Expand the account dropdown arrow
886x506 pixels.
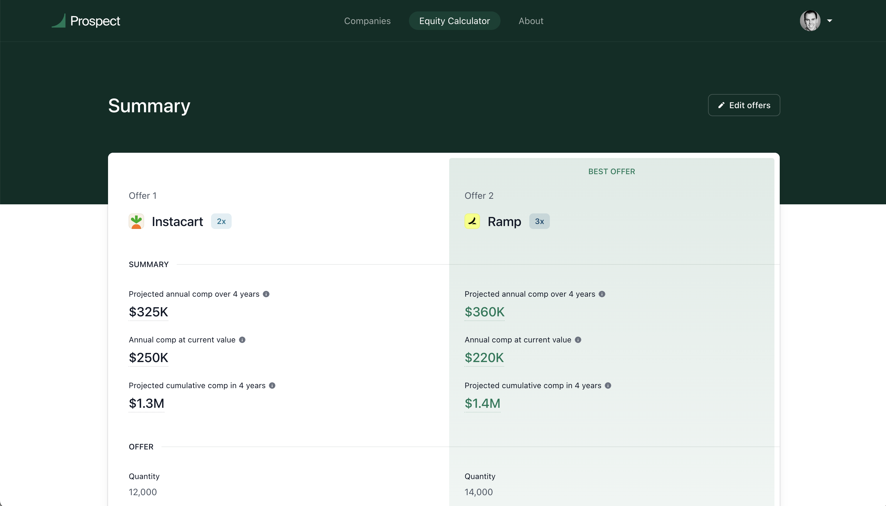click(x=830, y=21)
